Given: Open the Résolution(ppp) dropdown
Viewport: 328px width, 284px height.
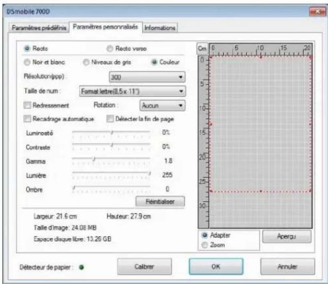Looking at the screenshot, I should coord(147,77).
